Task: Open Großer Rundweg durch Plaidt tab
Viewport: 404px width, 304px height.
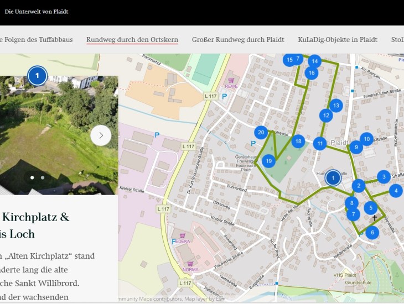Action: [x=238, y=40]
